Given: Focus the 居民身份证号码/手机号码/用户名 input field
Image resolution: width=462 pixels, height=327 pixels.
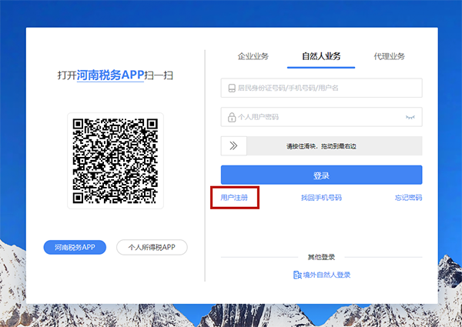Looking at the screenshot, I should (x=321, y=88).
